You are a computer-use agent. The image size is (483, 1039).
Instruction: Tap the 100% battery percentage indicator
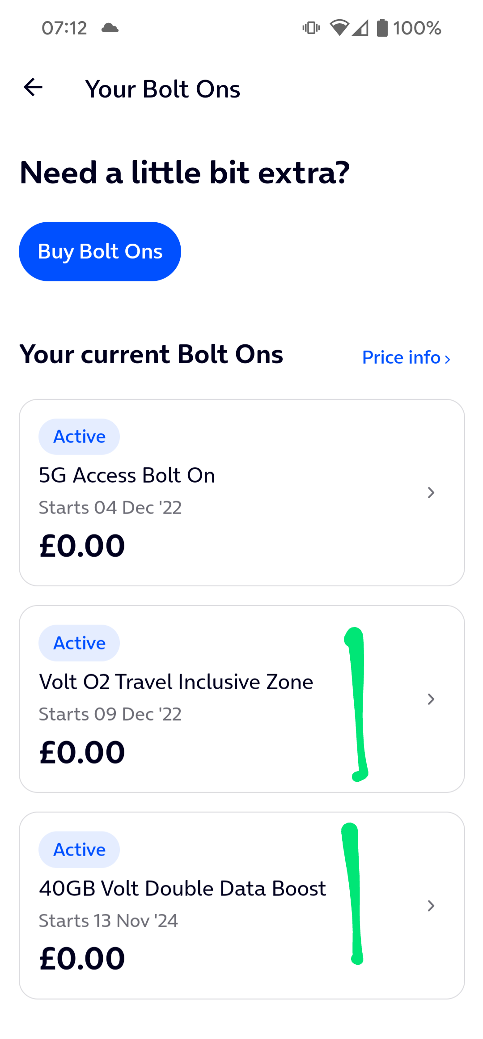point(416,28)
